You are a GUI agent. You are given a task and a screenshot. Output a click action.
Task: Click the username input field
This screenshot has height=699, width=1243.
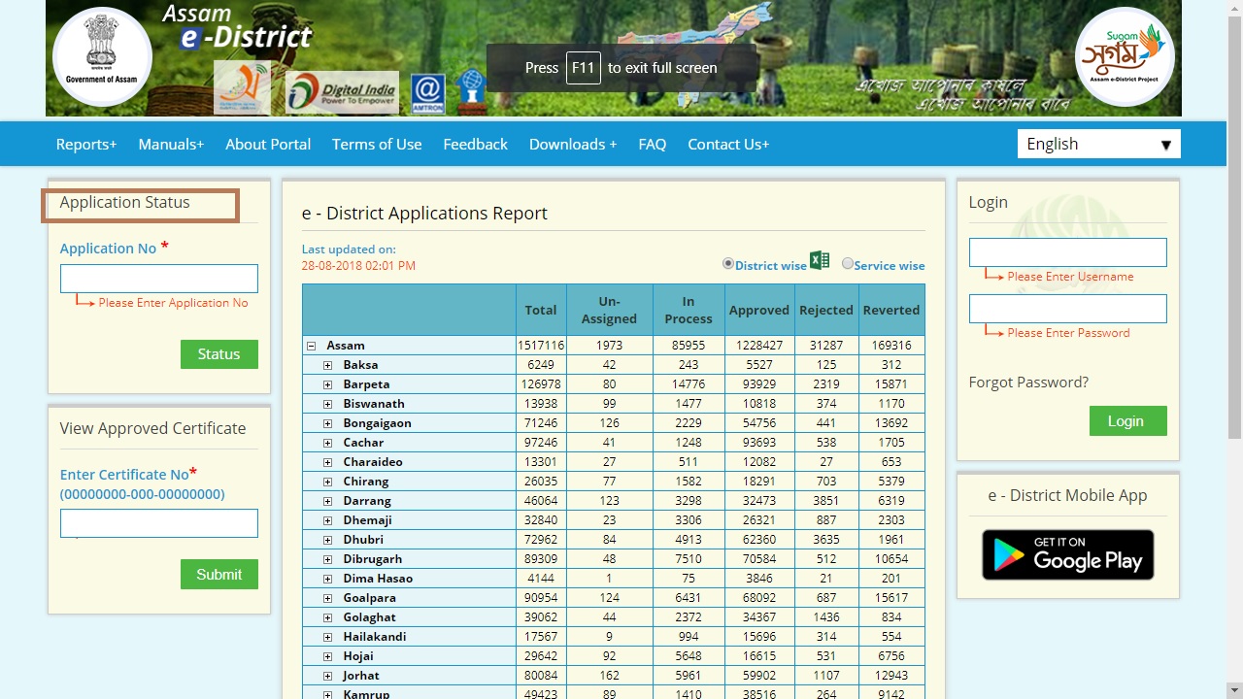tap(1067, 252)
